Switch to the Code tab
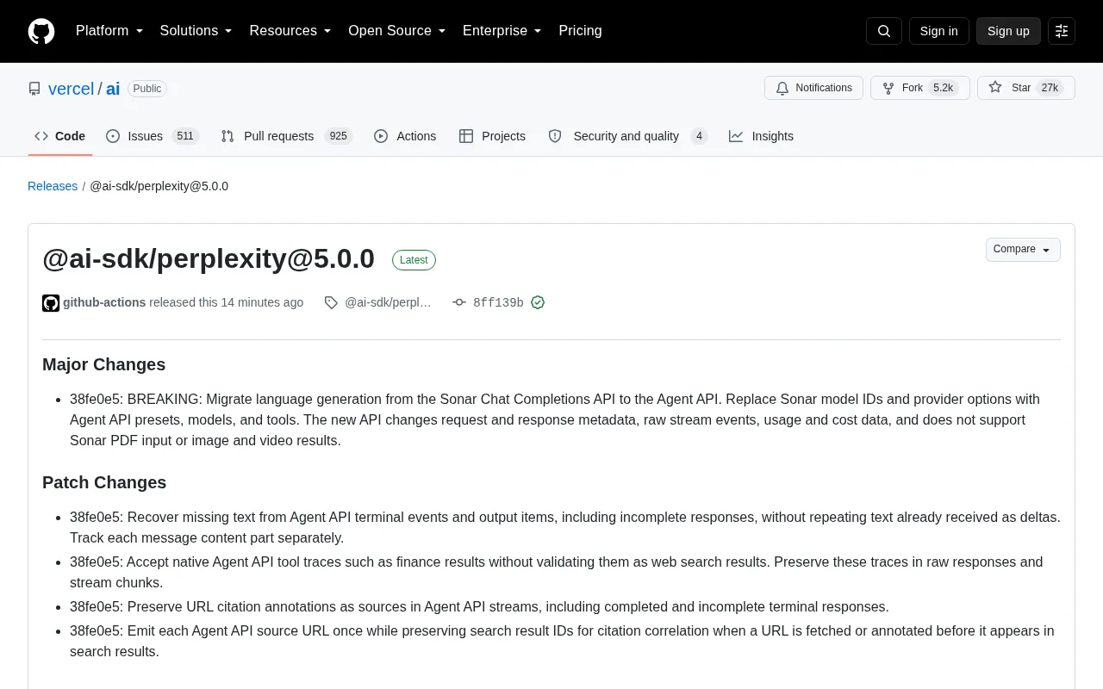This screenshot has width=1103, height=689. pyautogui.click(x=59, y=136)
